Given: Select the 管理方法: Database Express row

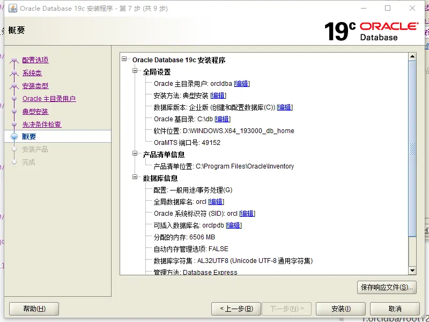Looking at the screenshot, I should coord(195,272).
